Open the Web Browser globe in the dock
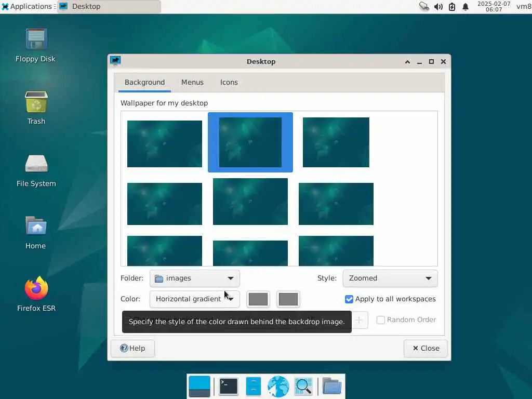 (278, 386)
